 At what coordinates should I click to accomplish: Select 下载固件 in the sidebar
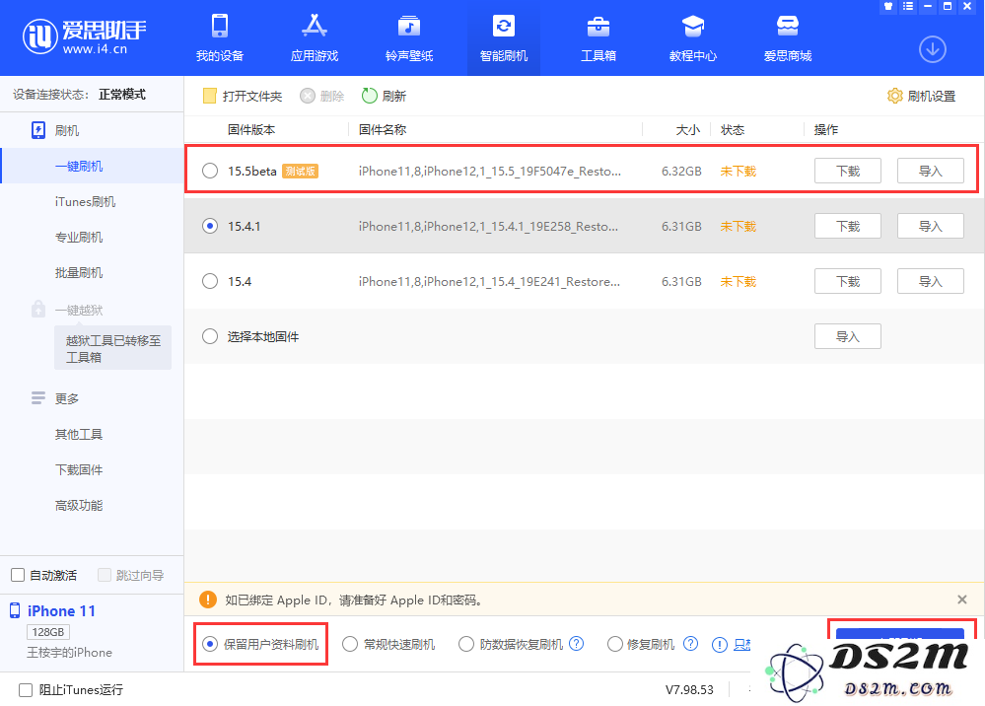[79, 469]
